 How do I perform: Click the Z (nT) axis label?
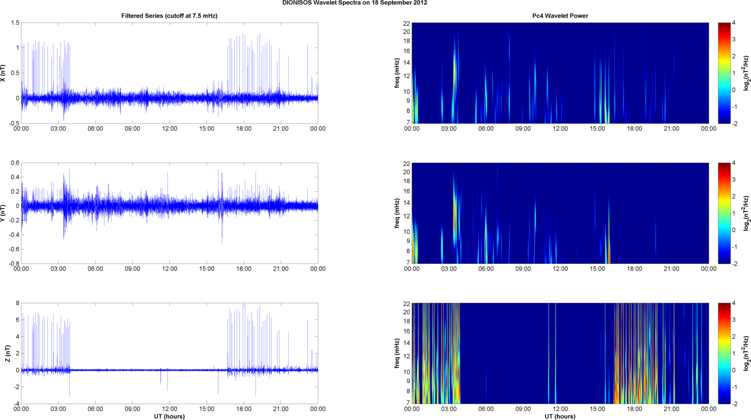pyautogui.click(x=7, y=354)
